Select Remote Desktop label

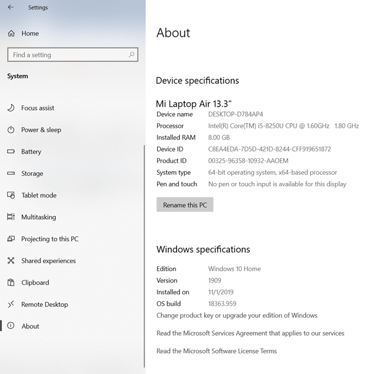click(45, 304)
